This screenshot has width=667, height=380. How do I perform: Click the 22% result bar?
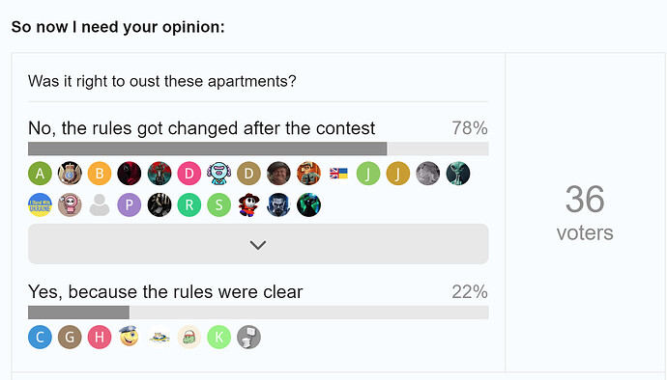(x=258, y=312)
